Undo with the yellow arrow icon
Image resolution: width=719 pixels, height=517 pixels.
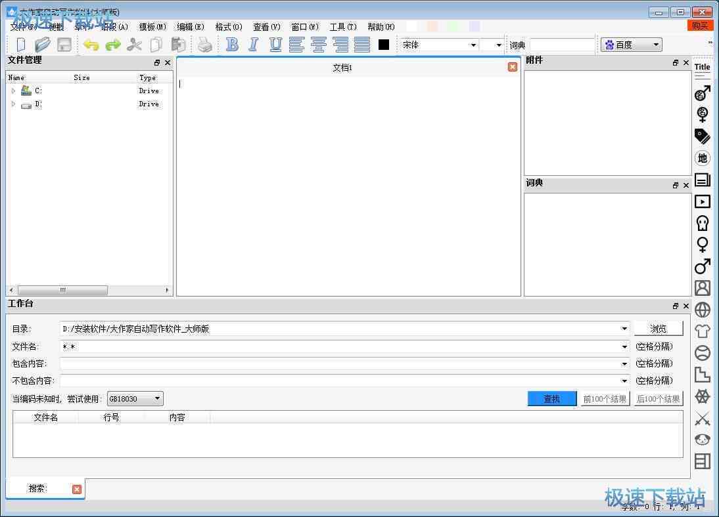coord(91,45)
